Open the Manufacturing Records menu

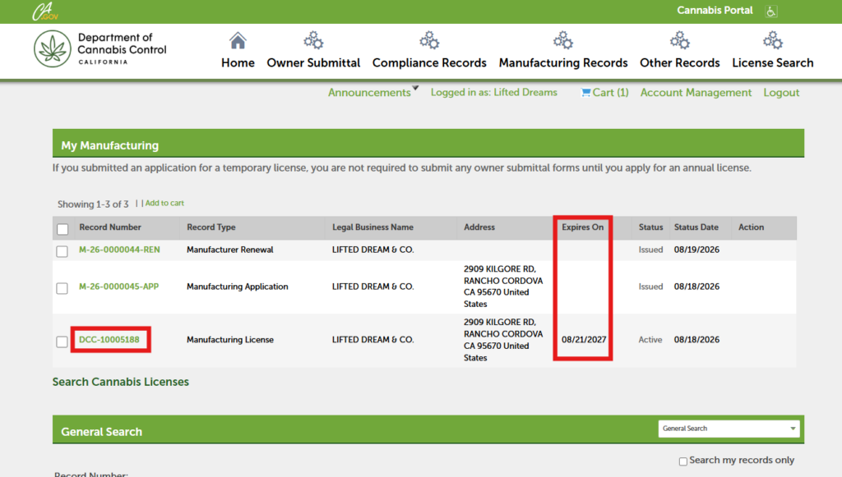point(563,62)
